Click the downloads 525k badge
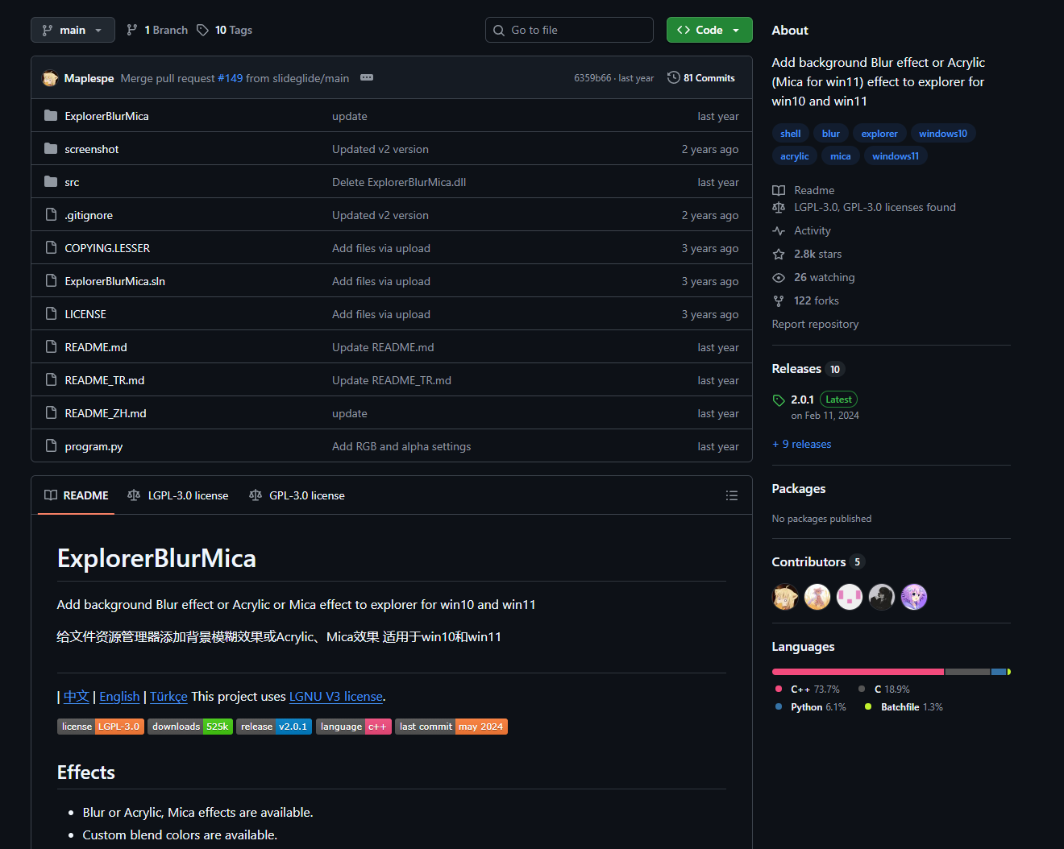This screenshot has width=1064, height=849. 190,727
